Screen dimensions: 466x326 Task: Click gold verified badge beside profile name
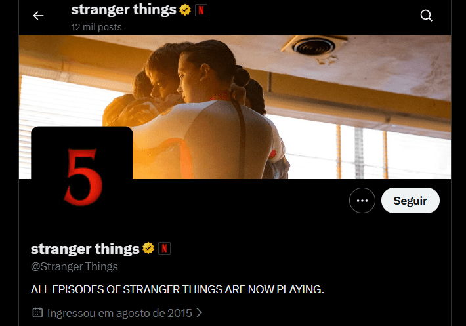coord(148,248)
